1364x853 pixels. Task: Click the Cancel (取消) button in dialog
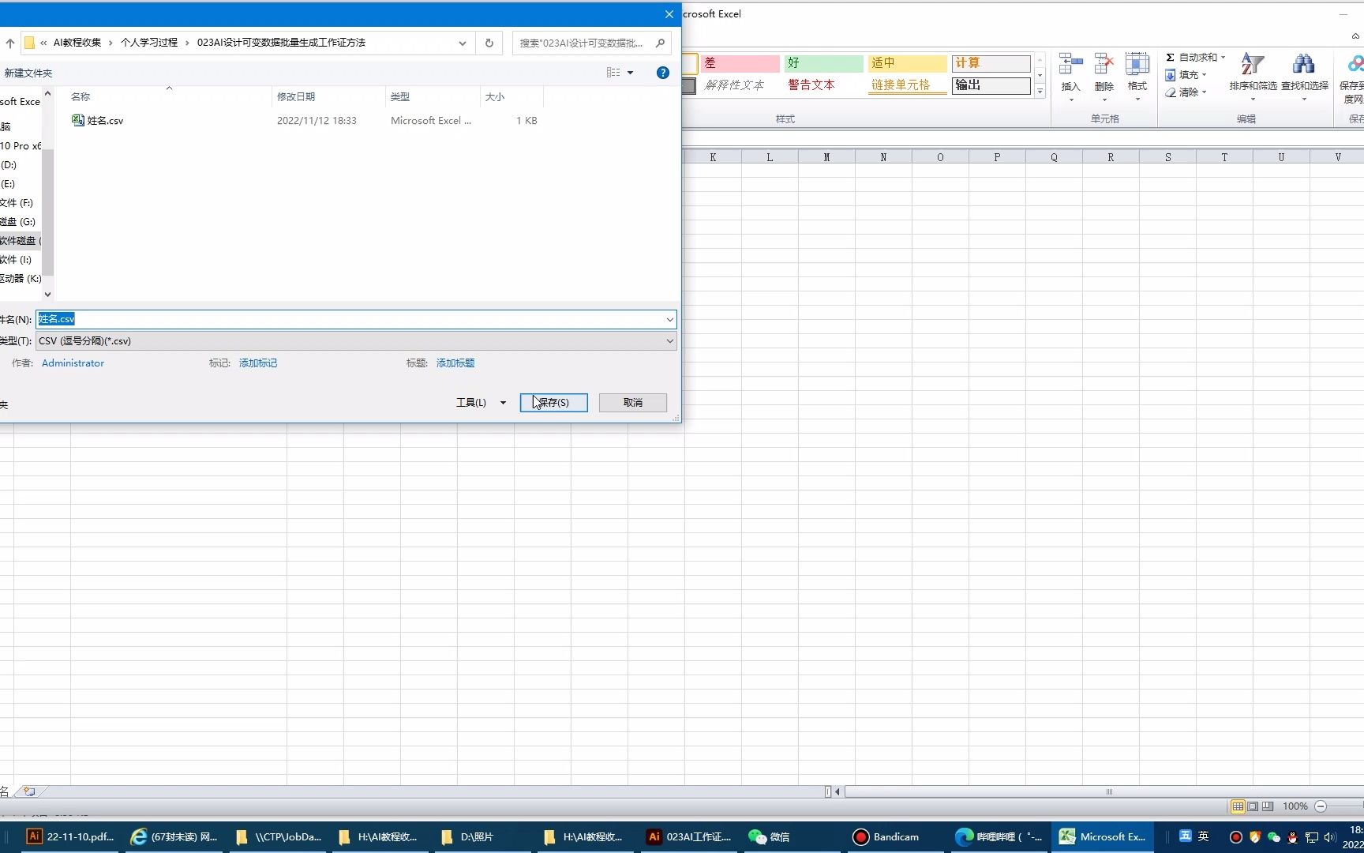click(x=632, y=403)
